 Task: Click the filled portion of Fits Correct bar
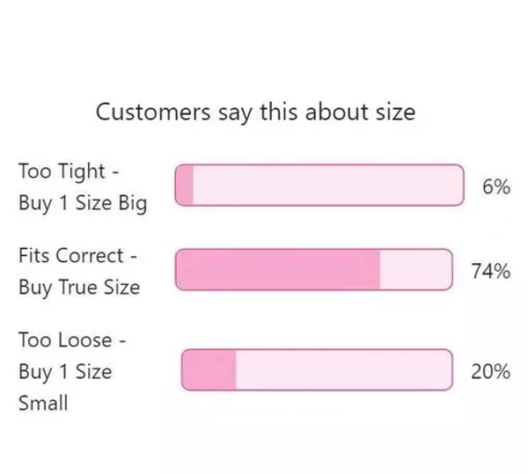(x=278, y=269)
